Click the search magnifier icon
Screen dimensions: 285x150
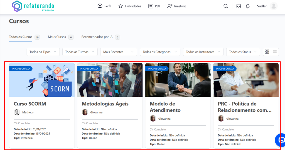coord(226,6)
